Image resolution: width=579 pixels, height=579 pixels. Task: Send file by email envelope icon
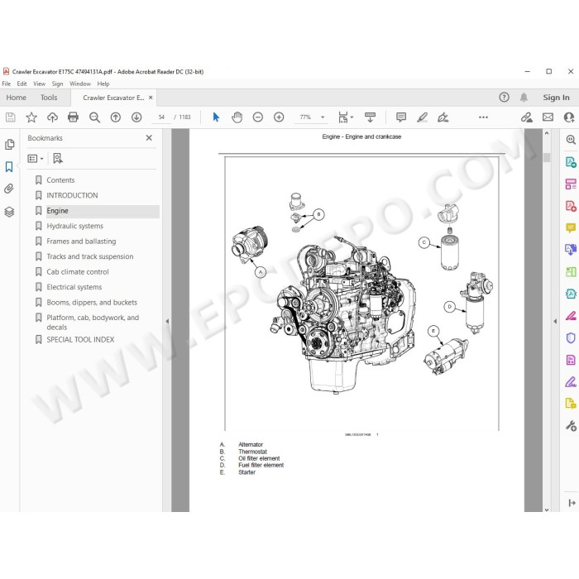[548, 117]
